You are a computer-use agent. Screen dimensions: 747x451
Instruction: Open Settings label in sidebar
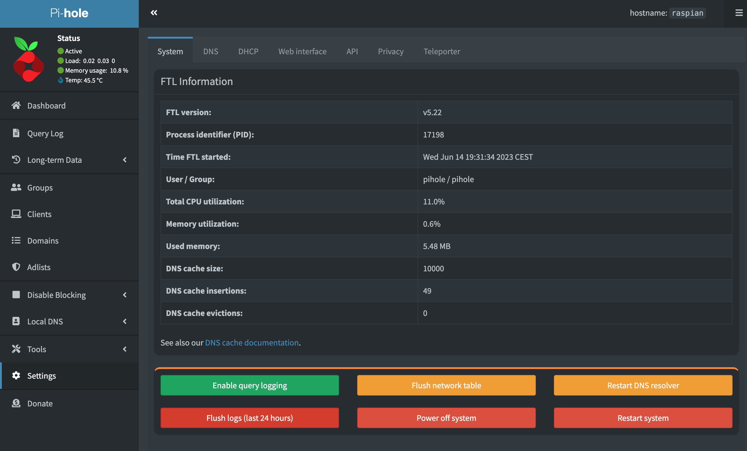tap(42, 376)
